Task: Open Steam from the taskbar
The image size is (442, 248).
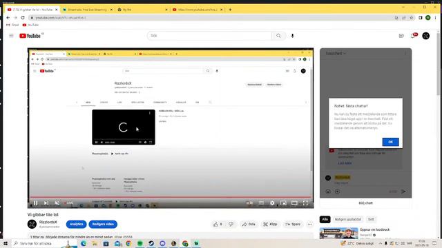Action: pyautogui.click(x=151, y=243)
